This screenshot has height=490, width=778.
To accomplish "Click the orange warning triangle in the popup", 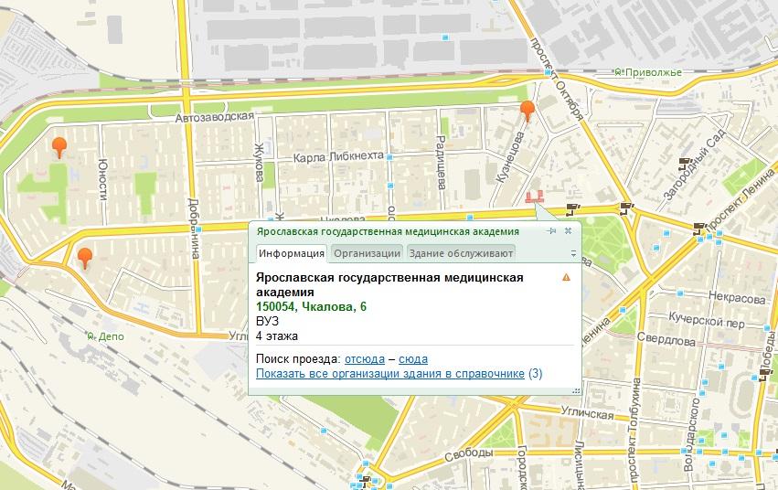I will [566, 277].
